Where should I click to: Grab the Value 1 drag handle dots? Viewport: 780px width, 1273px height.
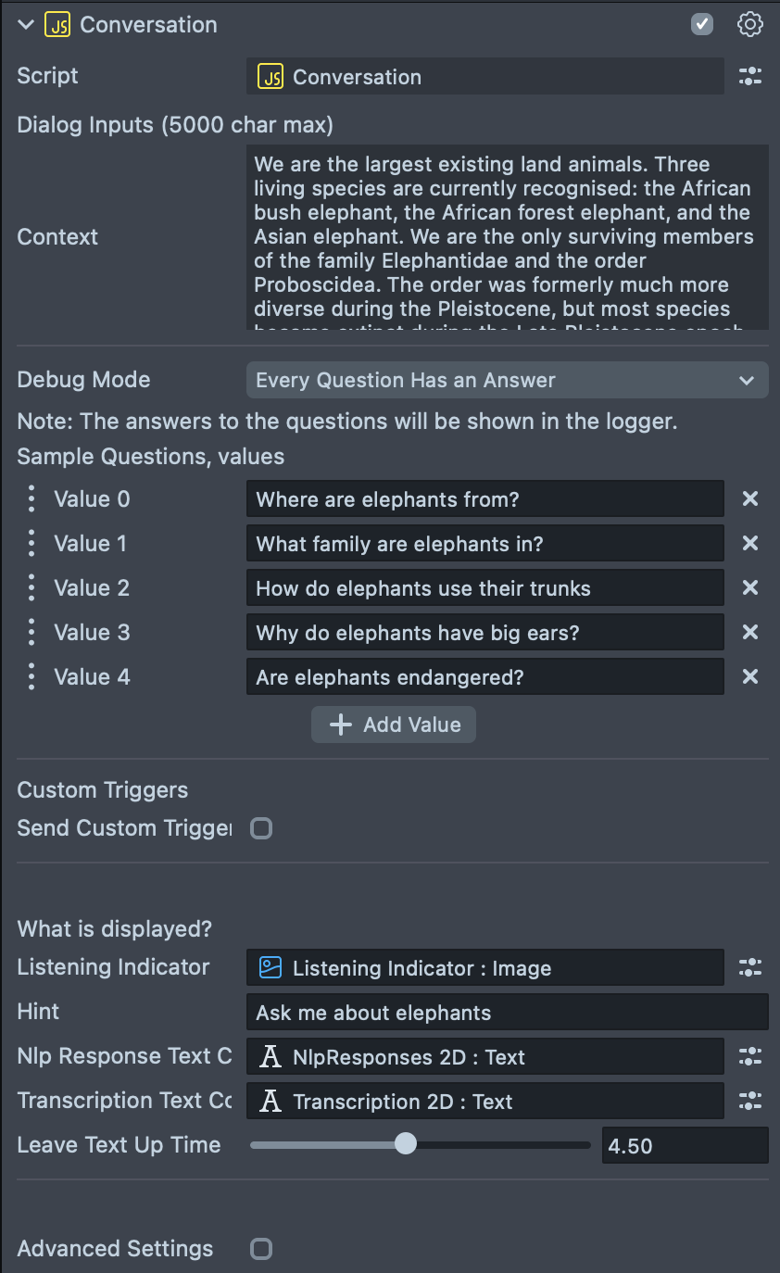tap(31, 544)
